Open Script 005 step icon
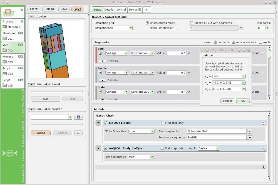The image size is (278, 185). point(5,85)
